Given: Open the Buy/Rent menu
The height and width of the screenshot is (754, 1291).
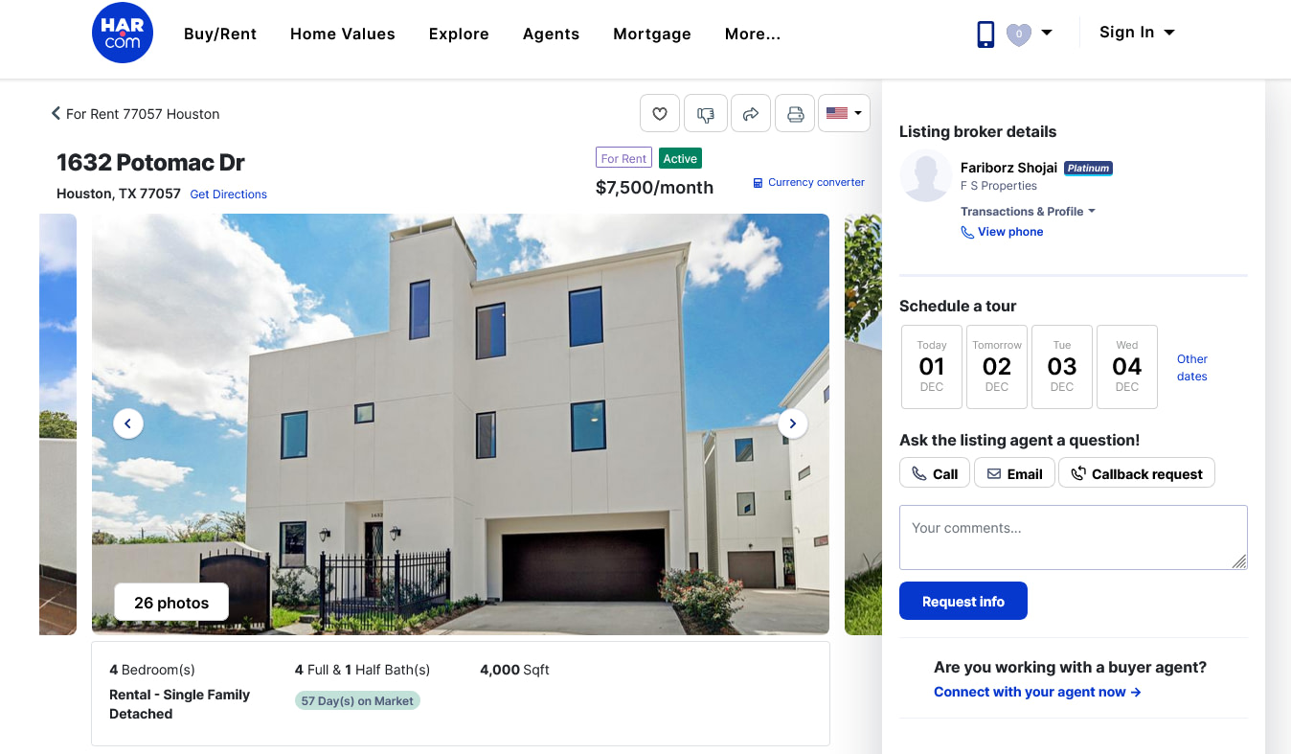Looking at the screenshot, I should 220,34.
